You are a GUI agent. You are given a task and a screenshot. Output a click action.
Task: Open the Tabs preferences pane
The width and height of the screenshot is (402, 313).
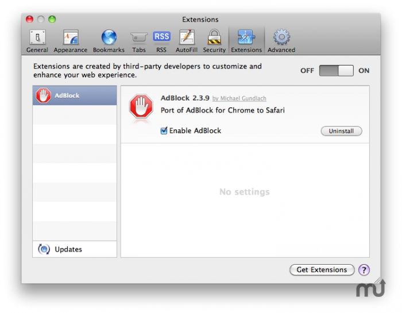139,41
